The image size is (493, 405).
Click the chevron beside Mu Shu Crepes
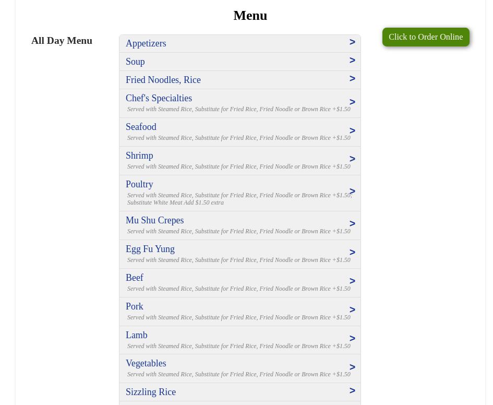point(352,224)
